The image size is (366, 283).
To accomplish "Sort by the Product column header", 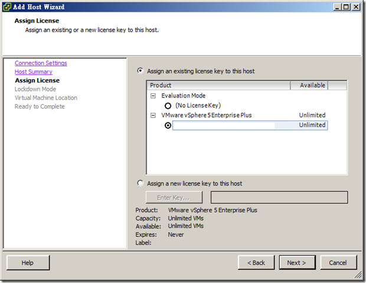I will 218,85.
